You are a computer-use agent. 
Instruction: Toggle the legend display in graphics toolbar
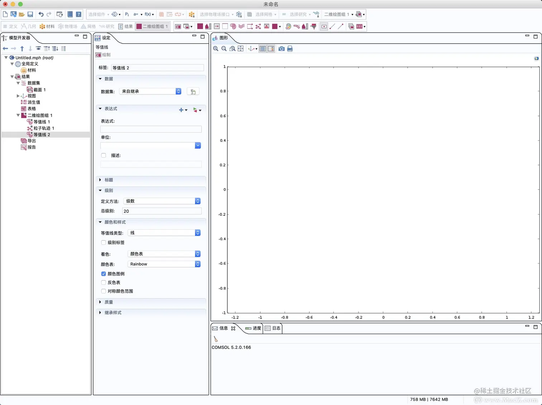click(271, 49)
